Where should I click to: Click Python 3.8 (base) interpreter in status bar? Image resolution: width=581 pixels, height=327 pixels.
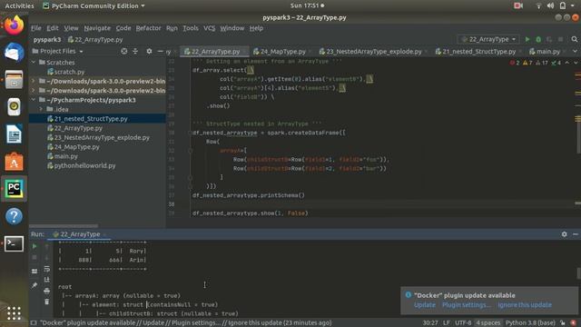click(x=530, y=323)
